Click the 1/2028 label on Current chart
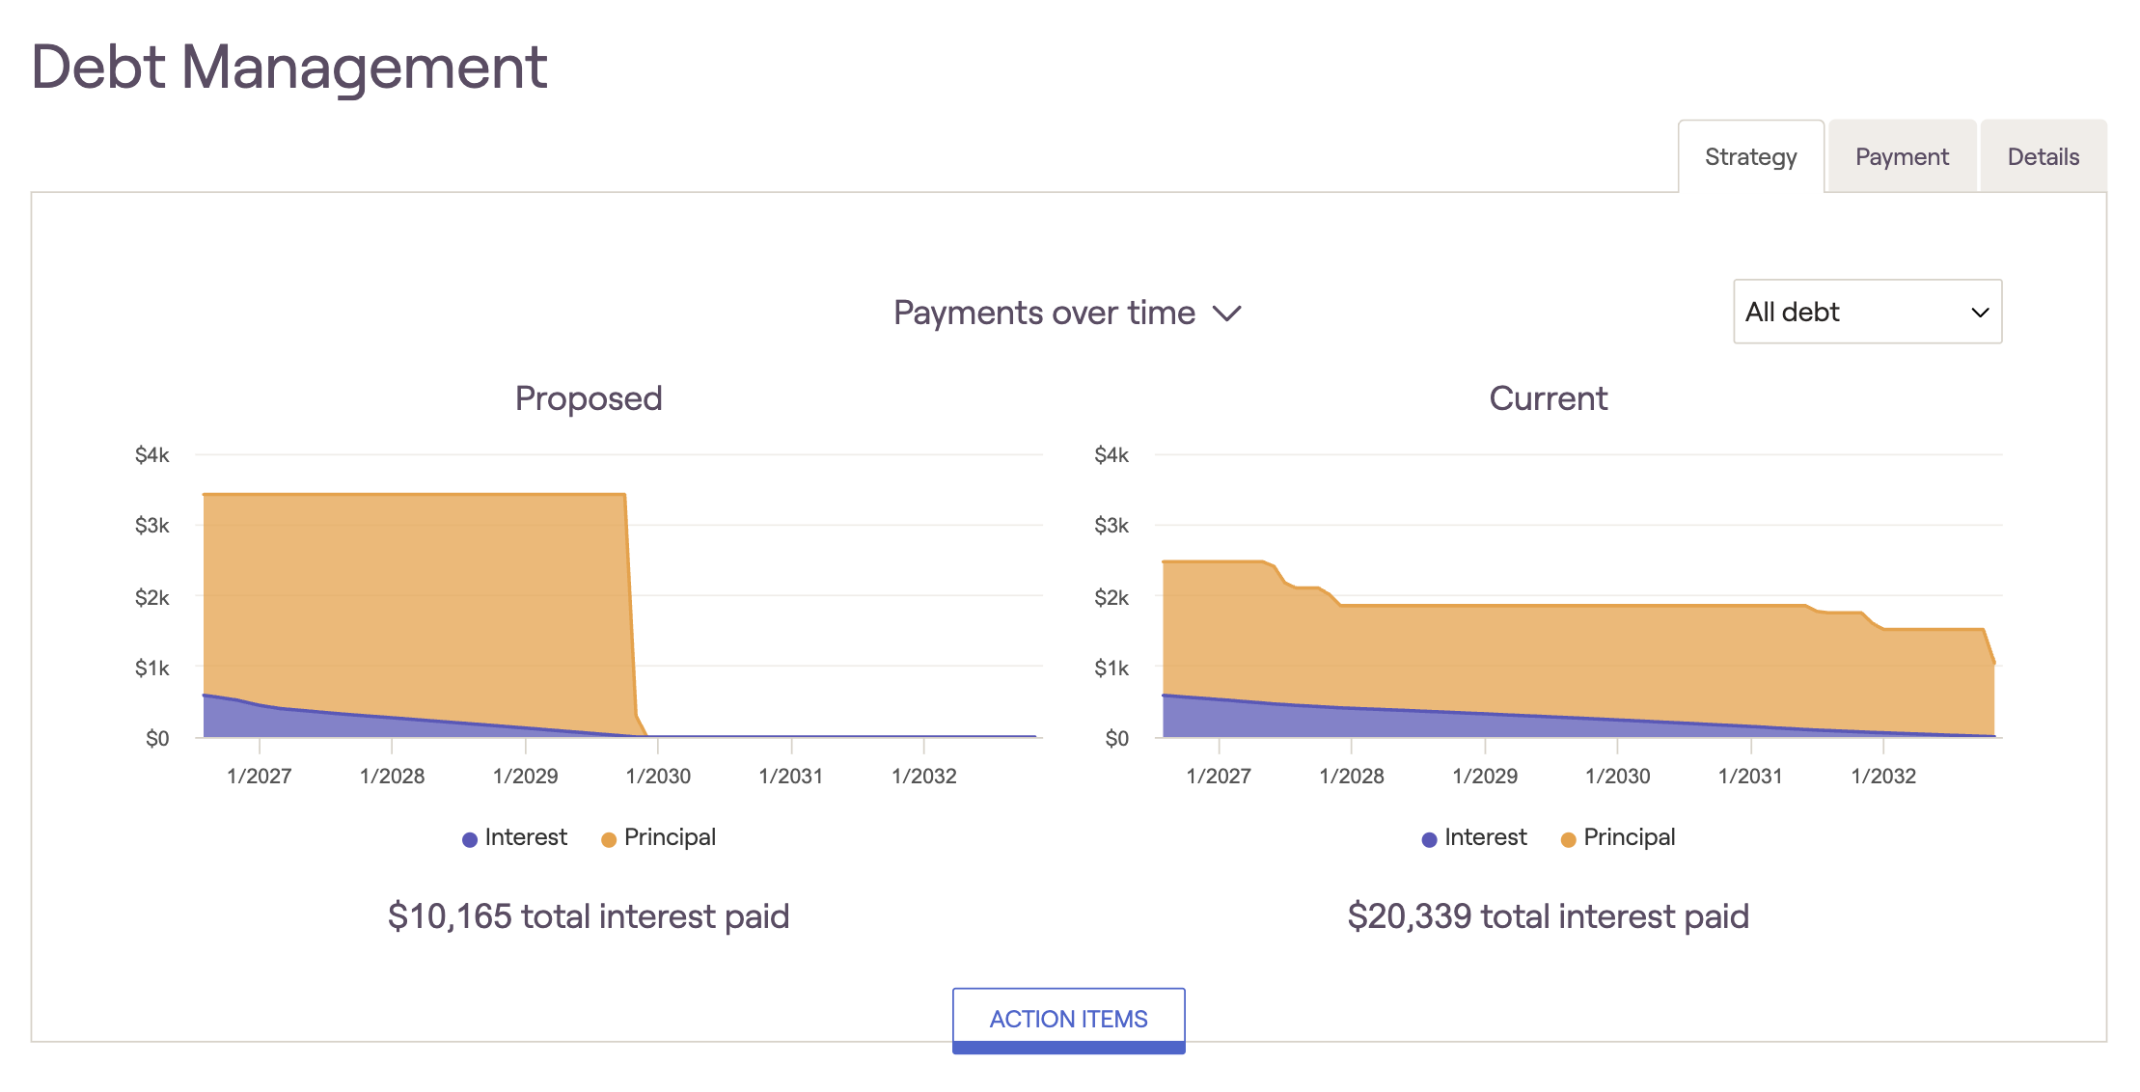 click(x=1352, y=777)
